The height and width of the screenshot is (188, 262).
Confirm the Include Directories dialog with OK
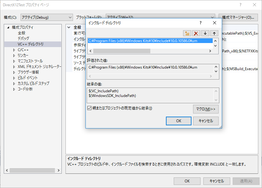[178, 121]
